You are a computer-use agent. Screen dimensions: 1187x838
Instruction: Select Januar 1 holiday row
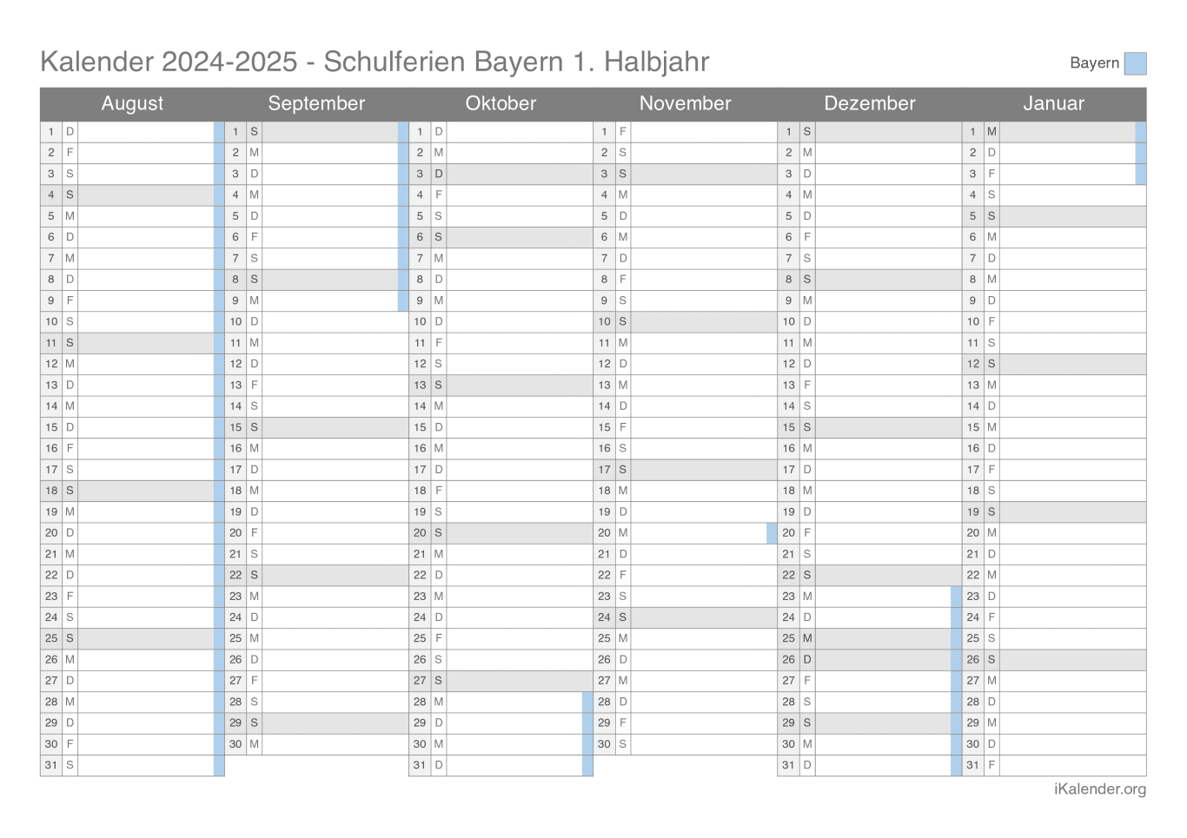(x=1053, y=132)
